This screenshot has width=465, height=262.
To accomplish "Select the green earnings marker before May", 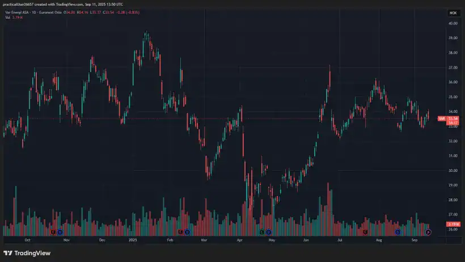I will click(262, 232).
